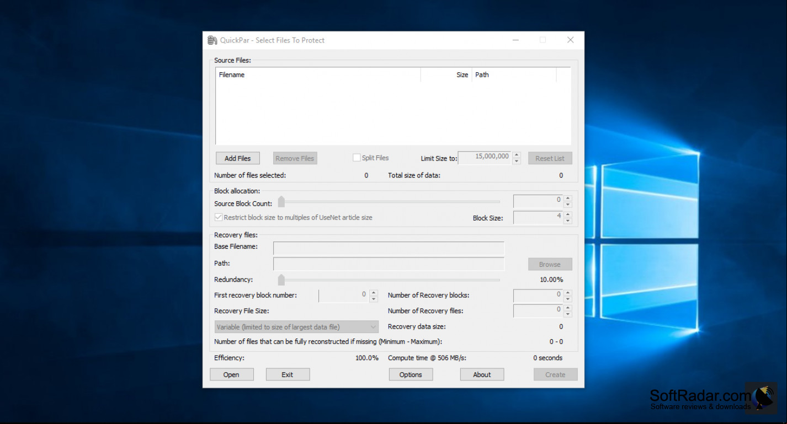Viewport: 787px width, 424px height.
Task: Toggle Restrict block size to UseNet checkbox
Action: pyautogui.click(x=219, y=217)
